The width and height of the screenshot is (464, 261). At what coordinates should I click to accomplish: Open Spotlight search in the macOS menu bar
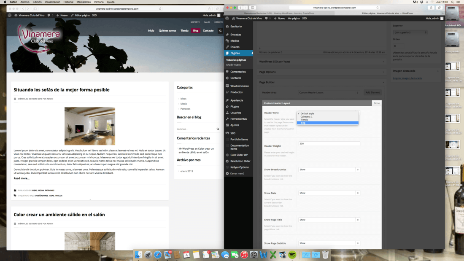453,2
